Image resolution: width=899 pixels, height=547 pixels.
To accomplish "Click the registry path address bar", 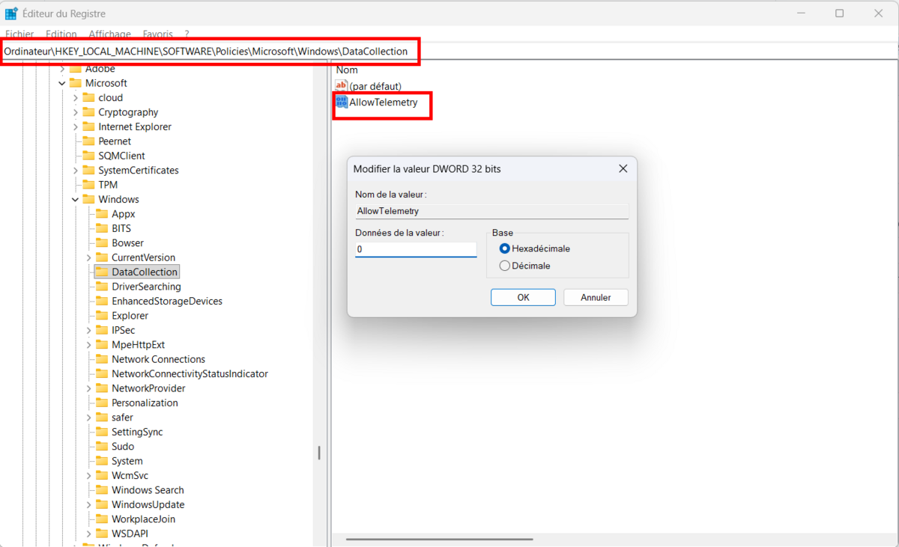I will (x=449, y=52).
